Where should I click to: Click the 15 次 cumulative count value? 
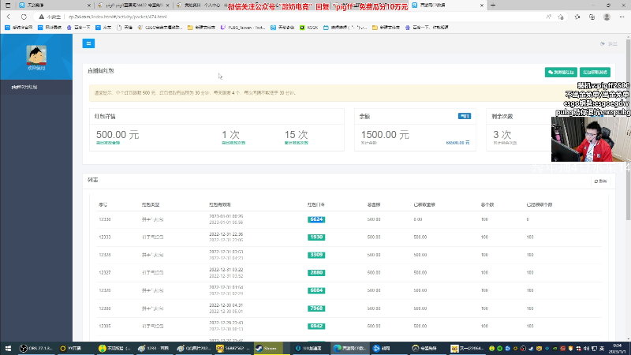point(297,134)
